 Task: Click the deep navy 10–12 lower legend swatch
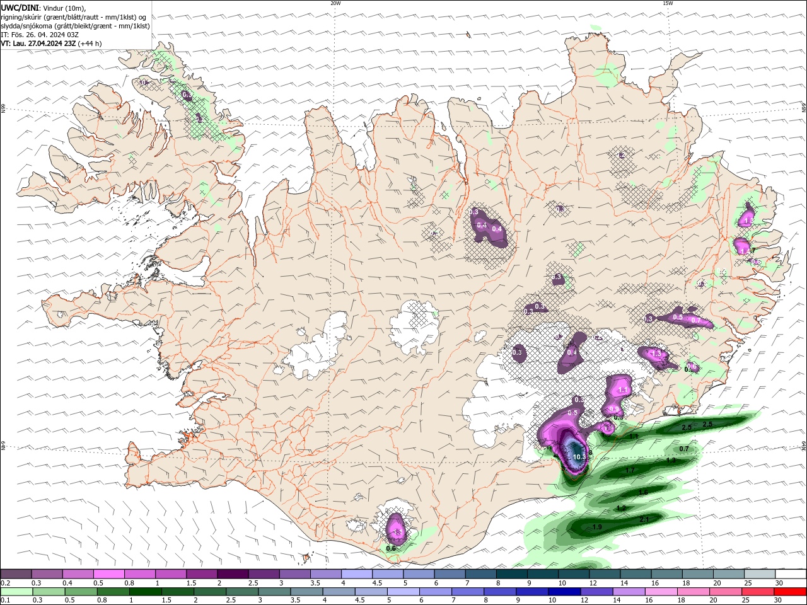pos(565,592)
